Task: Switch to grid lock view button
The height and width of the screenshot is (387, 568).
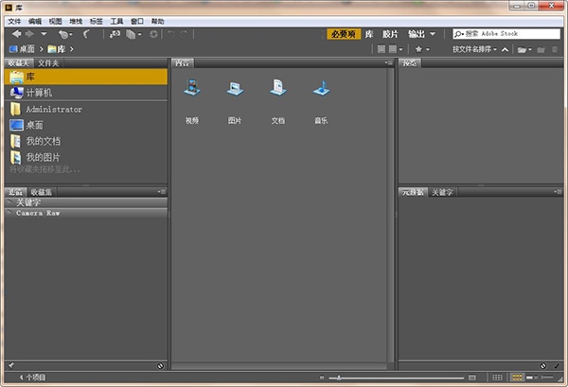Action: [x=496, y=378]
